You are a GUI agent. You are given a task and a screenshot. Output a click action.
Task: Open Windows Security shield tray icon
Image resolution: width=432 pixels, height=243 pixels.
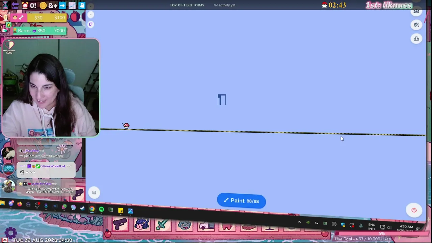click(343, 225)
